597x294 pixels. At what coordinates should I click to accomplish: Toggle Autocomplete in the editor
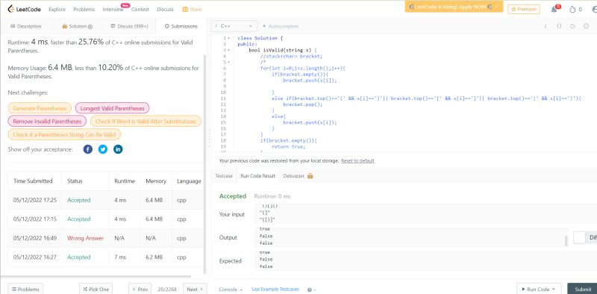point(281,26)
